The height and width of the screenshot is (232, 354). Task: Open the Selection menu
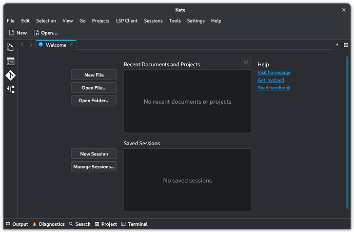pos(46,21)
